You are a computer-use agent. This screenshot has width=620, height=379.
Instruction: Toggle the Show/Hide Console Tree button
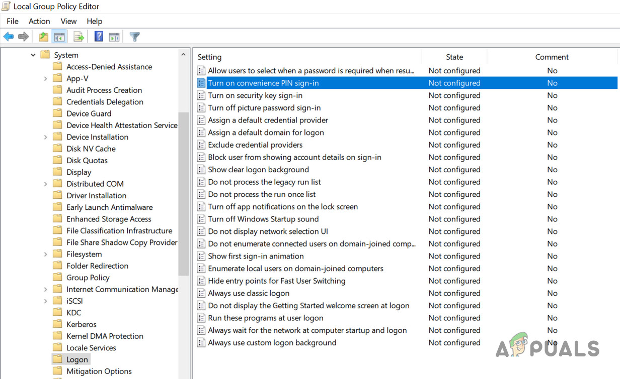(59, 37)
